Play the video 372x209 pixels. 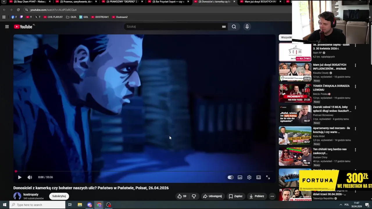[20, 177]
